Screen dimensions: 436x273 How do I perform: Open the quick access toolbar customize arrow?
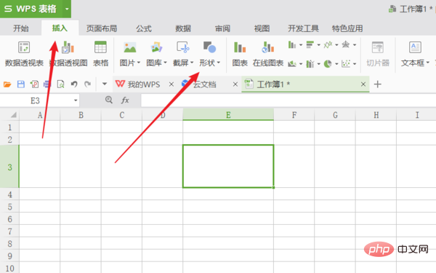(x=105, y=84)
